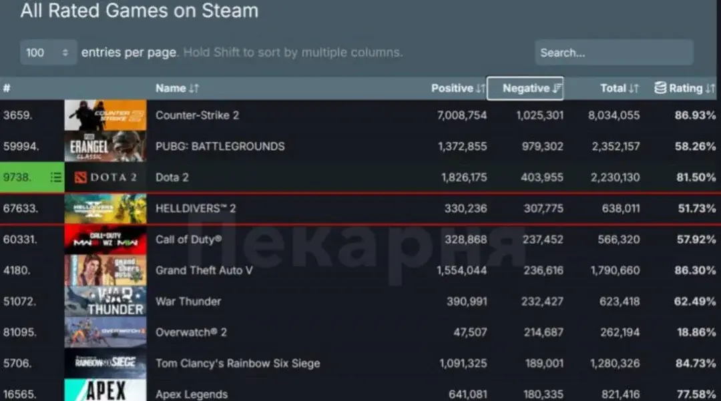Open Tom Clancy's Rainbow Six Siege link
721x401 pixels.
[238, 364]
